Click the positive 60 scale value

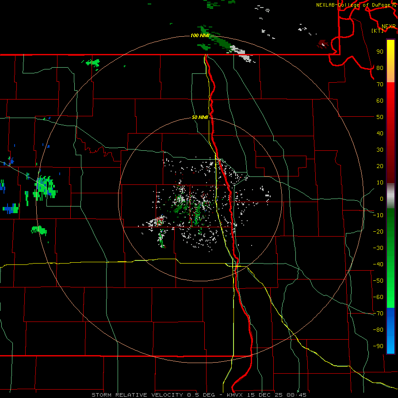[x=380, y=100]
